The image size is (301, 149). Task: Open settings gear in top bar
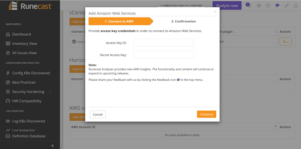pyautogui.click(x=259, y=6)
